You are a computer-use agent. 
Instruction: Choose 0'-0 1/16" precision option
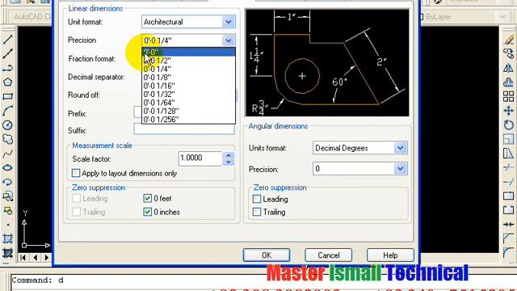click(x=188, y=86)
